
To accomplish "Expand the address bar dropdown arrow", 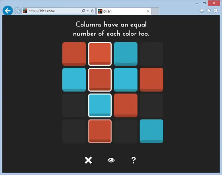I will coord(88,11).
